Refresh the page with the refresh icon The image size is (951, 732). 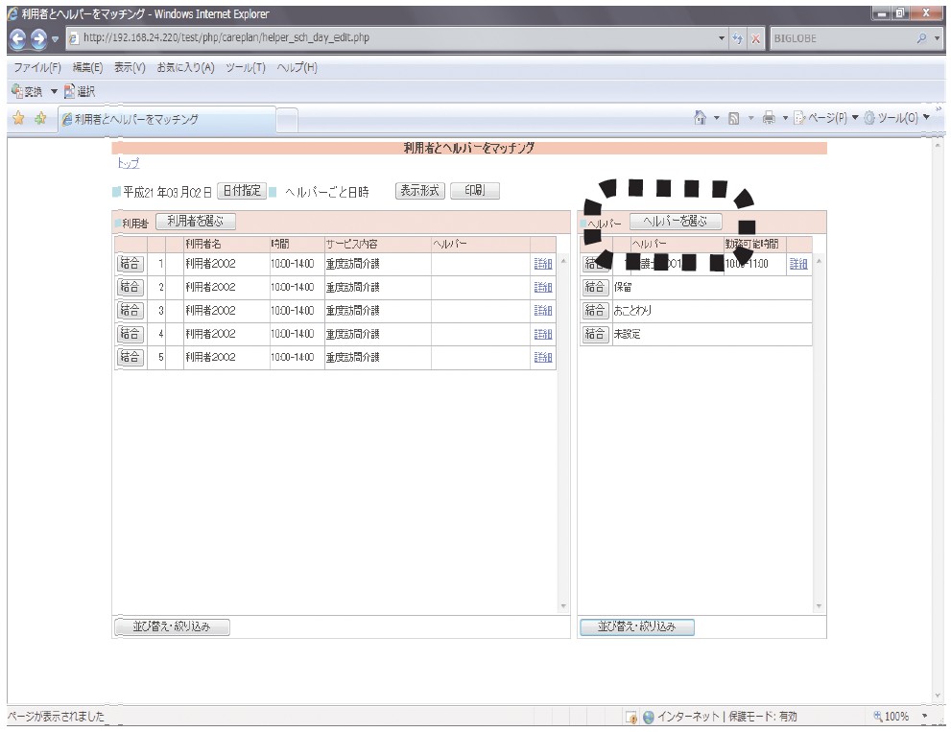738,38
